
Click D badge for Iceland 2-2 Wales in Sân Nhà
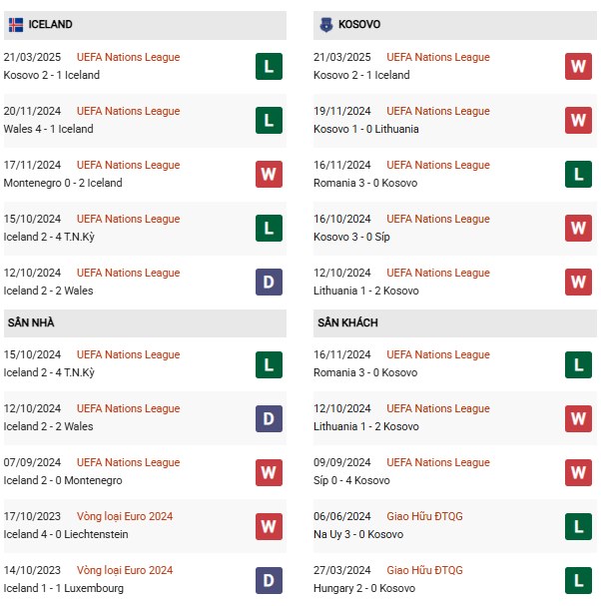coord(269,418)
